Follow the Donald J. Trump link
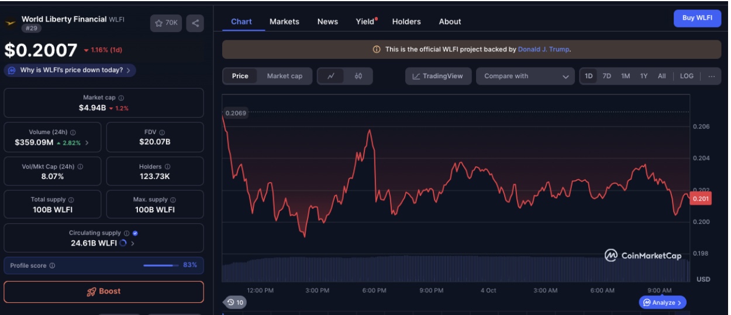 (543, 50)
